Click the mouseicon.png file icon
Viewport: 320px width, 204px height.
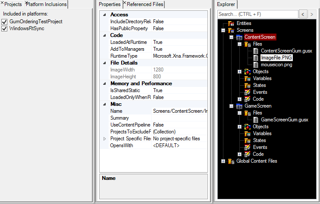point(256,65)
